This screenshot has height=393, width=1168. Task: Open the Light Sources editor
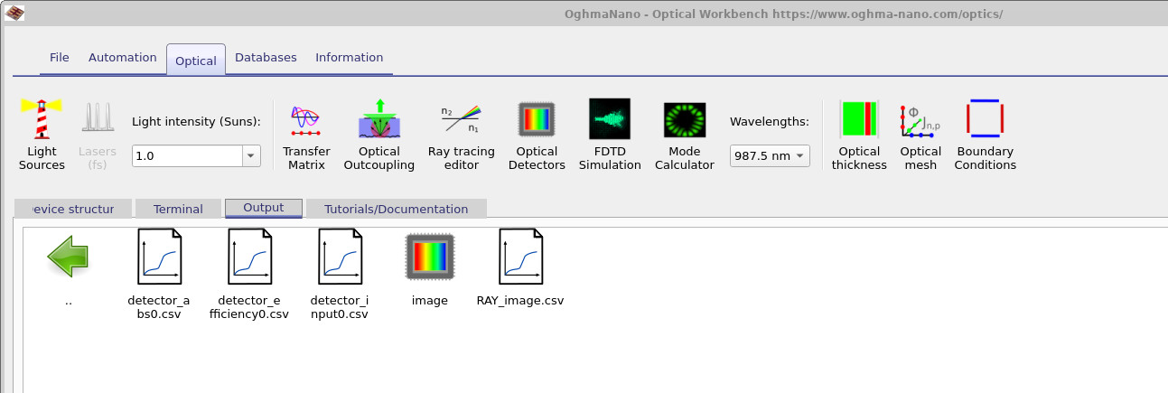click(42, 134)
